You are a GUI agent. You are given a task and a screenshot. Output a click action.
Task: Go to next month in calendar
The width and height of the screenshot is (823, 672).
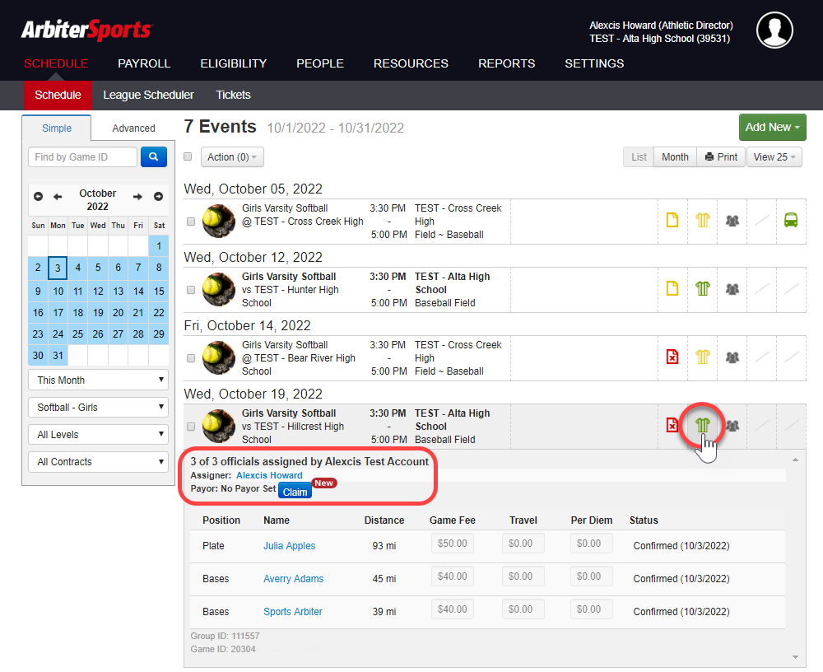point(137,197)
